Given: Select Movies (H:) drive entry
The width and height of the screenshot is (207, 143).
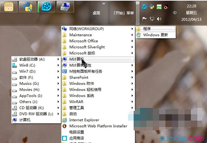Looking at the screenshot, I should click(x=36, y=90).
